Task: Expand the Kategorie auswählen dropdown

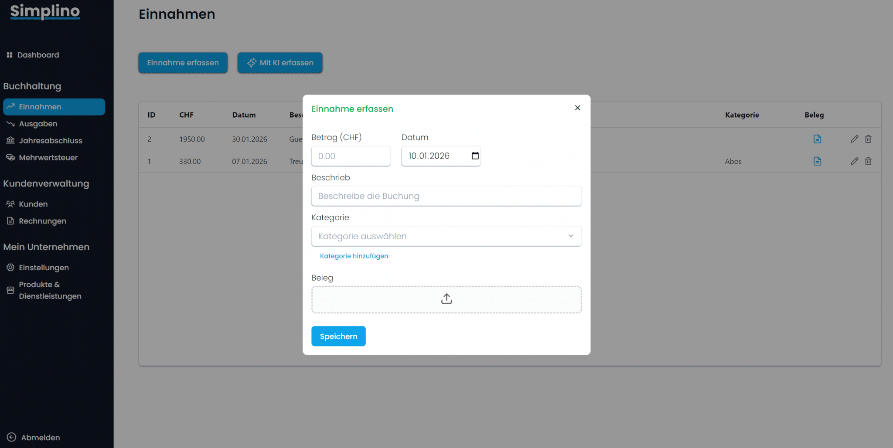Action: [x=446, y=236]
